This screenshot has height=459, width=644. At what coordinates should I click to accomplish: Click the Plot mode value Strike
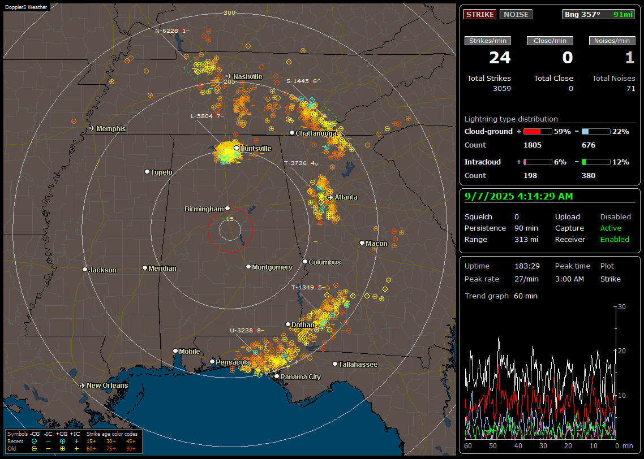tap(610, 279)
